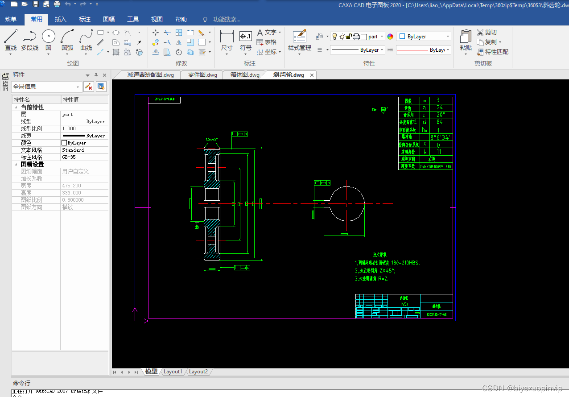Switch to the 插入 ribbon tab
569x397 pixels.
pyautogui.click(x=60, y=19)
